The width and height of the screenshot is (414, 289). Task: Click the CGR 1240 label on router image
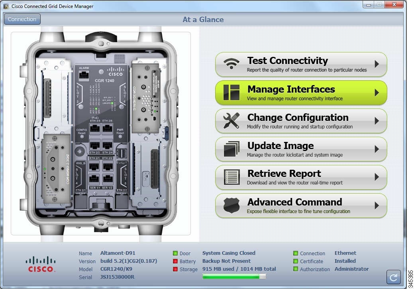[x=104, y=81]
